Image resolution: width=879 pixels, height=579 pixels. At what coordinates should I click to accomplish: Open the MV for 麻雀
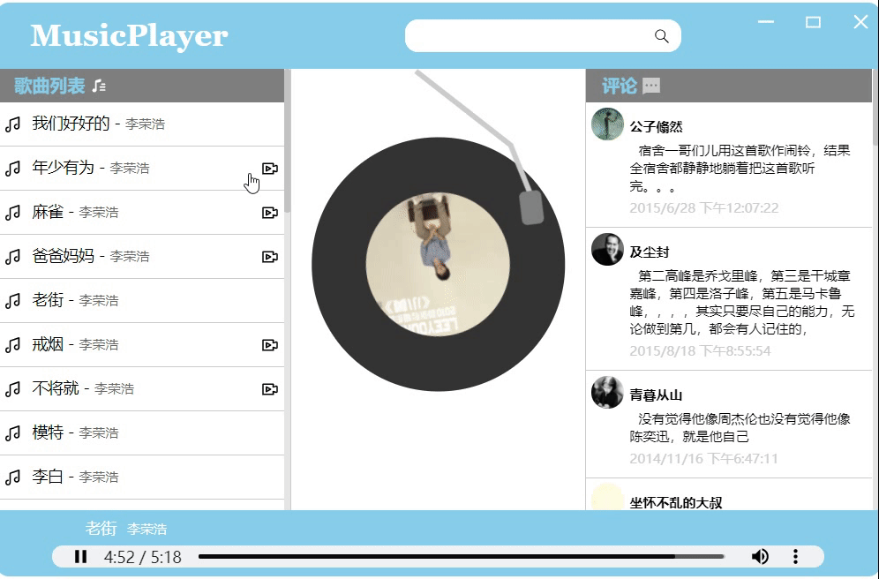coord(269,212)
